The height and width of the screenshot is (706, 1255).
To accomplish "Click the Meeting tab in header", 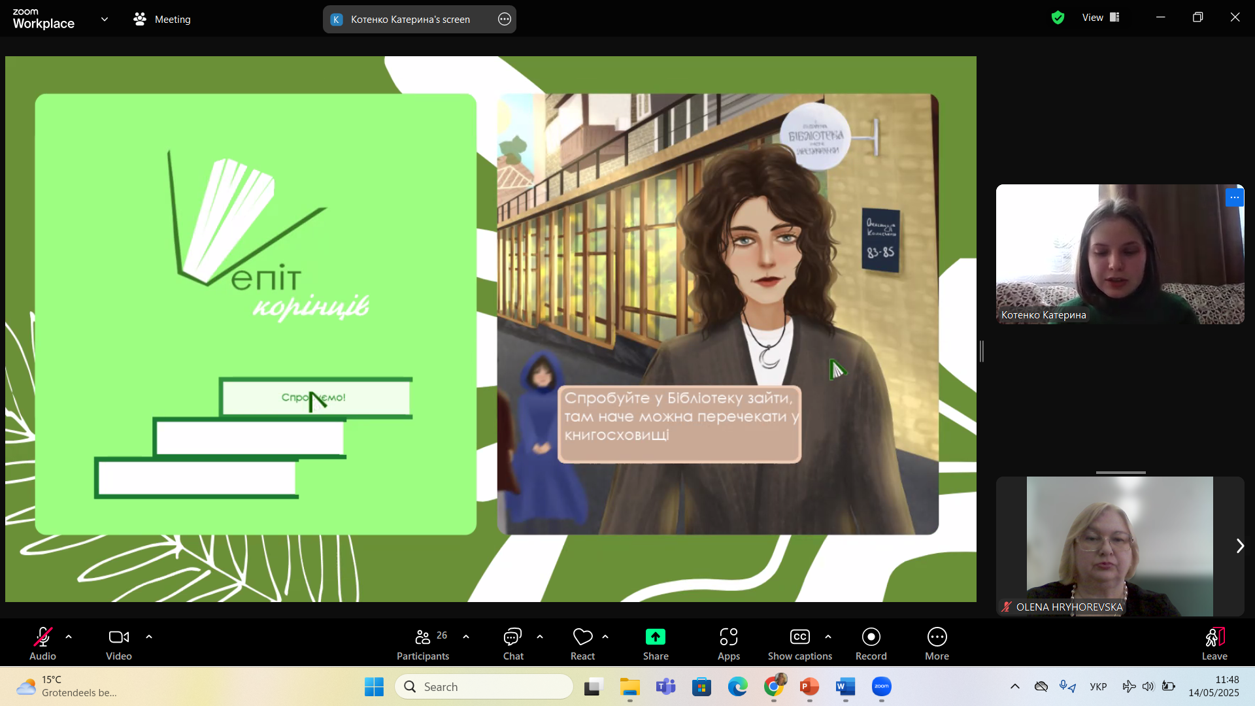I will point(162,20).
